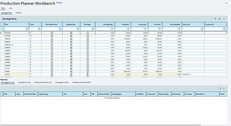231x126 pixels.
Task: Toggle Qty Bearing checkbox for part 068231
Action: pos(71,39)
